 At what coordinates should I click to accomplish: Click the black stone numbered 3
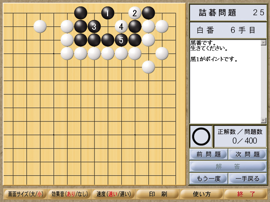tap(94, 26)
